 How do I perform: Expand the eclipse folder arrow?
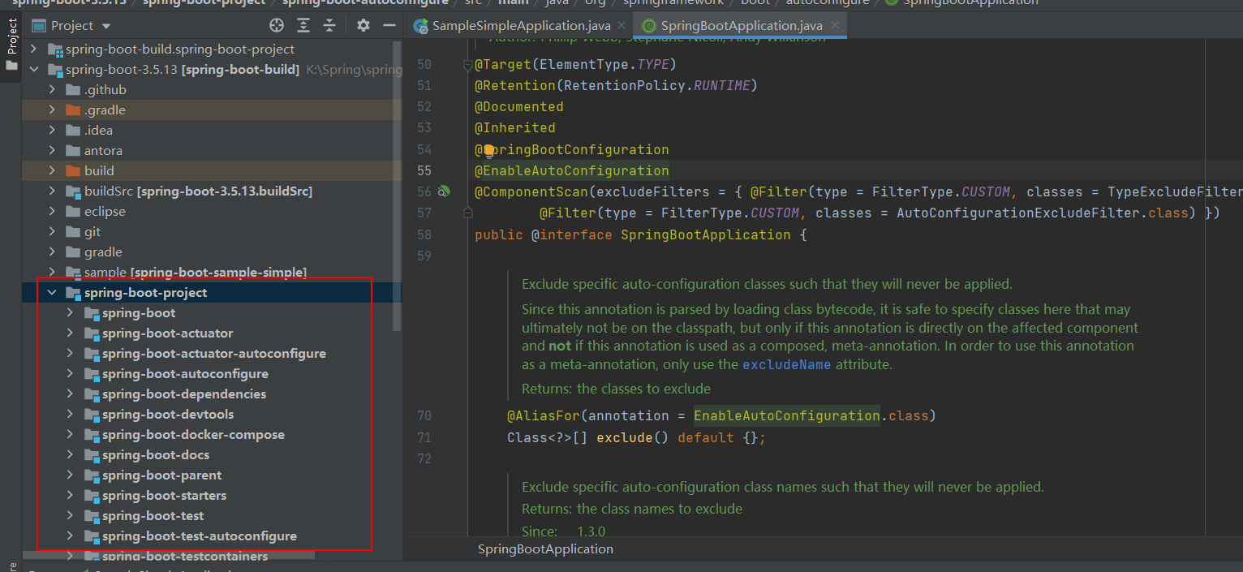tap(52, 211)
